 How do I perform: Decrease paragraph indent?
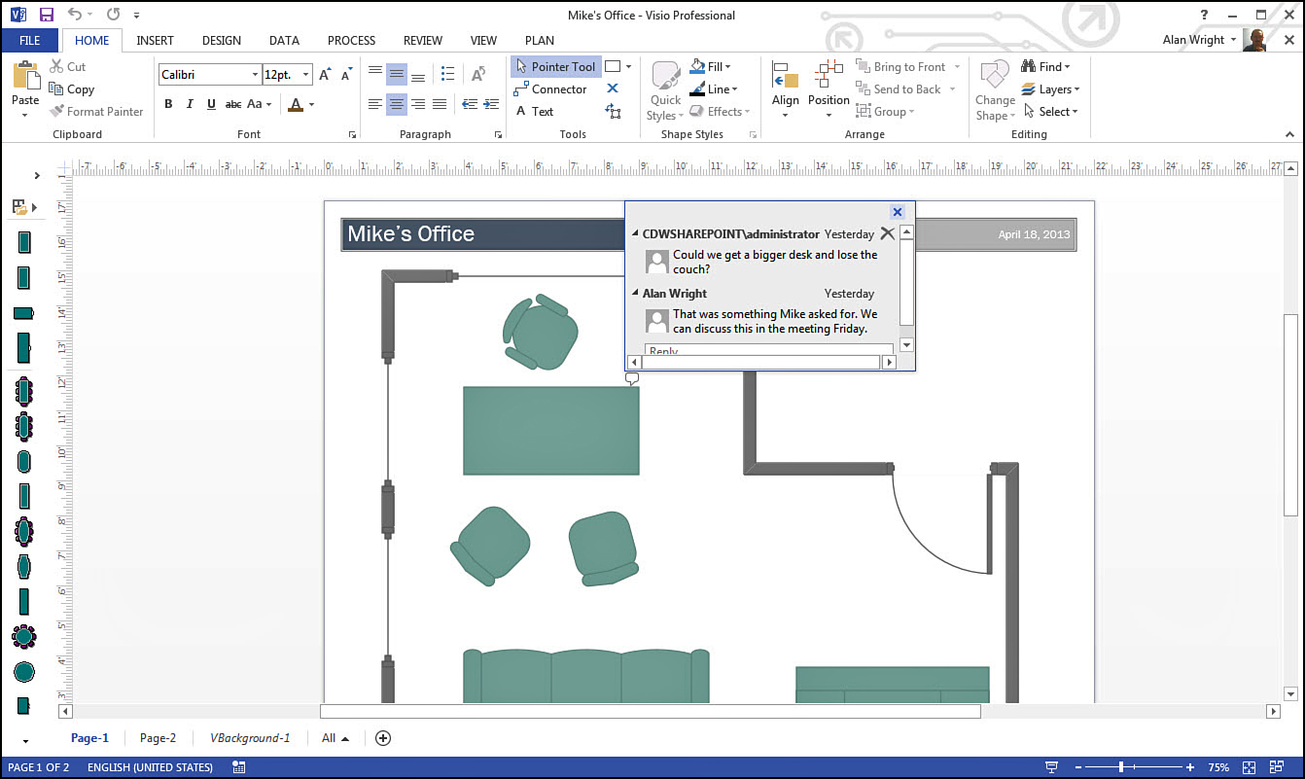pyautogui.click(x=470, y=104)
